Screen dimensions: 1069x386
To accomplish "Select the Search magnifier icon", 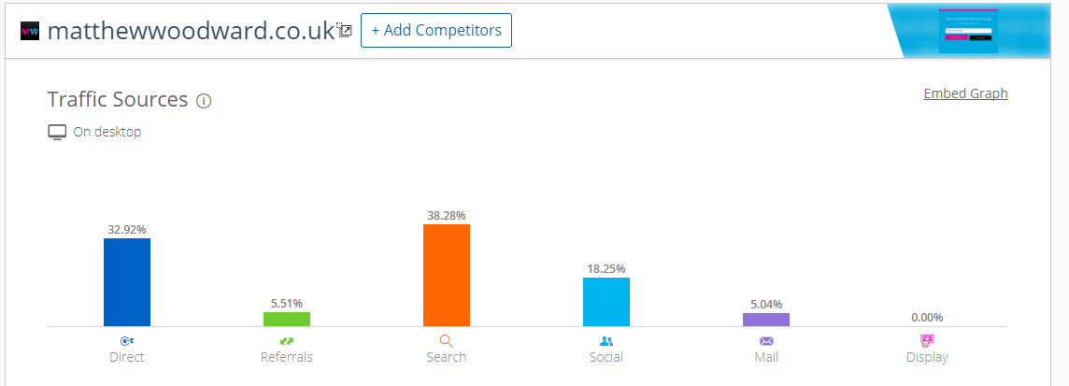I will point(446,341).
